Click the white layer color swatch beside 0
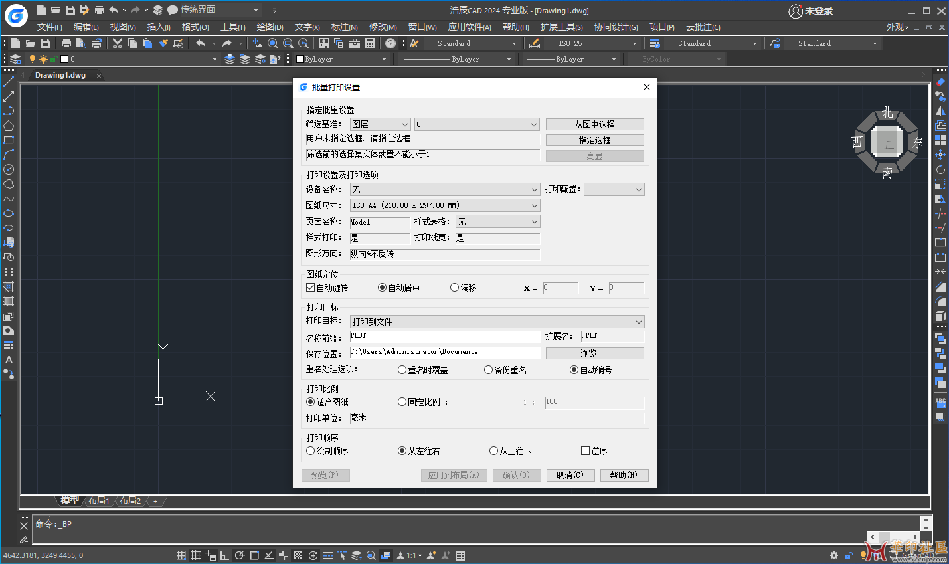This screenshot has width=949, height=564. [x=64, y=59]
